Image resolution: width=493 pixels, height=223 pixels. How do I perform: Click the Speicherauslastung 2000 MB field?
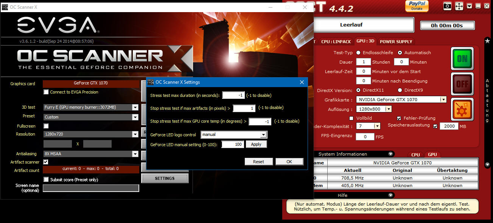pyautogui.click(x=449, y=126)
